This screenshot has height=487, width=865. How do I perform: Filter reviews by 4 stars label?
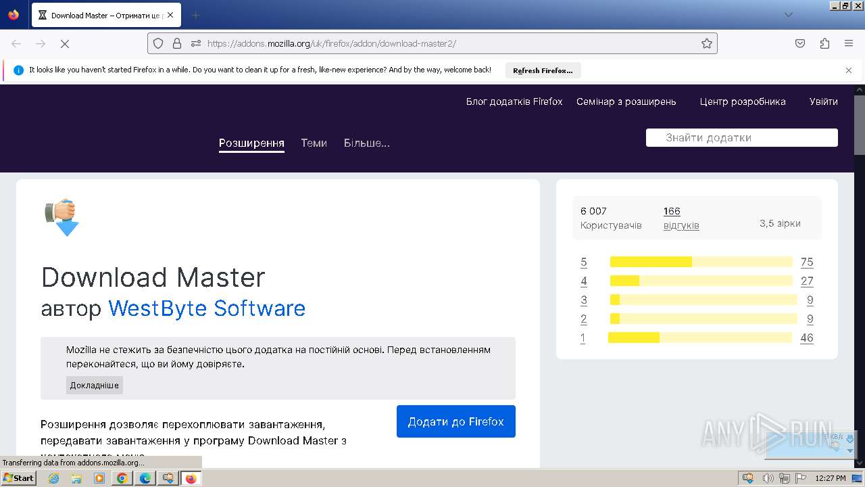click(584, 281)
